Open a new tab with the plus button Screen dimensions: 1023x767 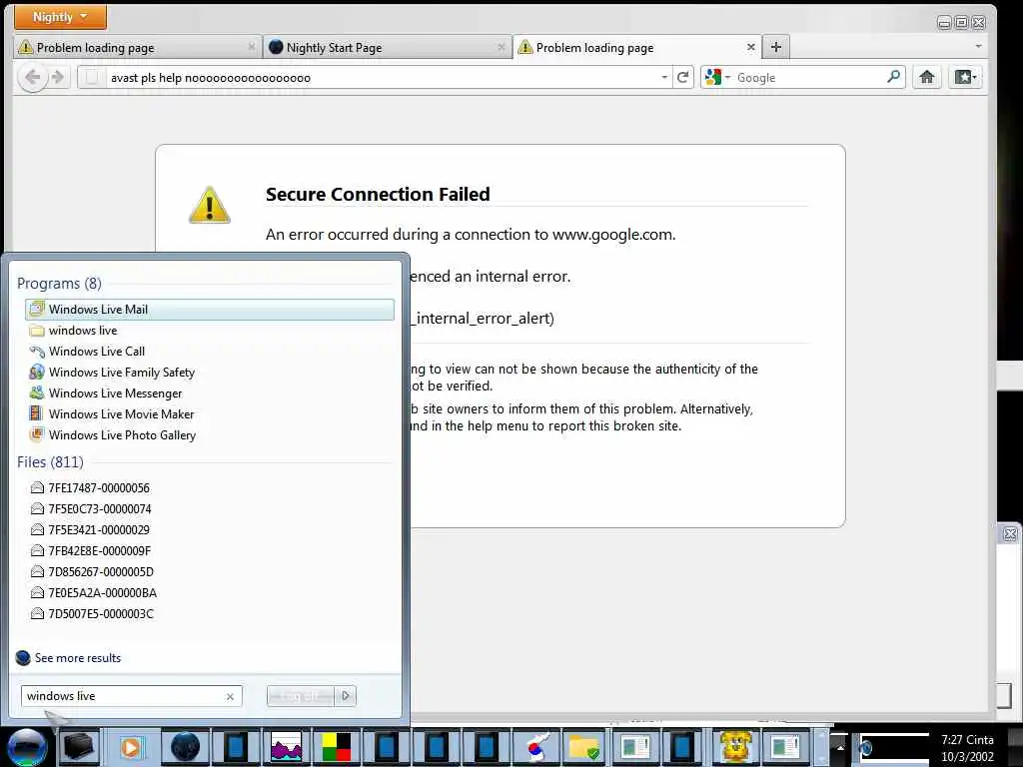pyautogui.click(x=775, y=47)
